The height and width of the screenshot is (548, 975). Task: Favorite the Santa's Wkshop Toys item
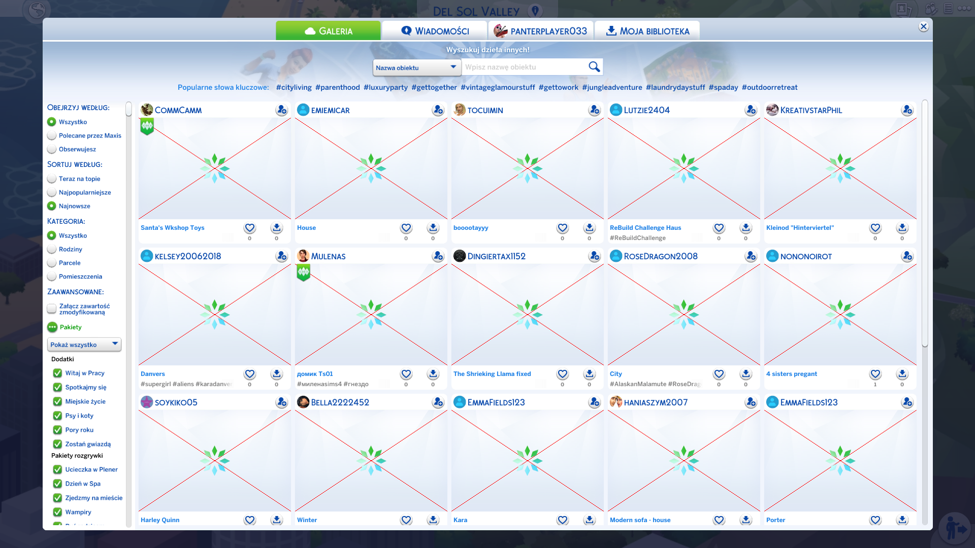[x=249, y=228]
